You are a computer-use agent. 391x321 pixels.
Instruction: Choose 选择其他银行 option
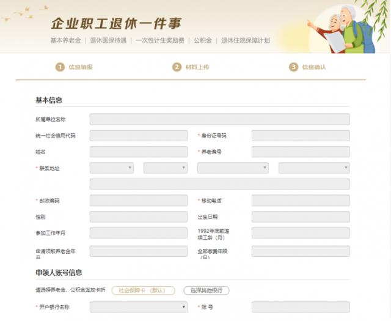(x=206, y=290)
